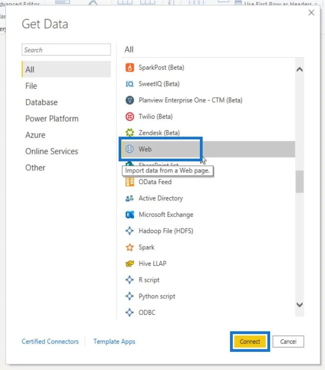Click the Hadoop File (HDFS) icon
This screenshot has width=325, height=370.
130,231
